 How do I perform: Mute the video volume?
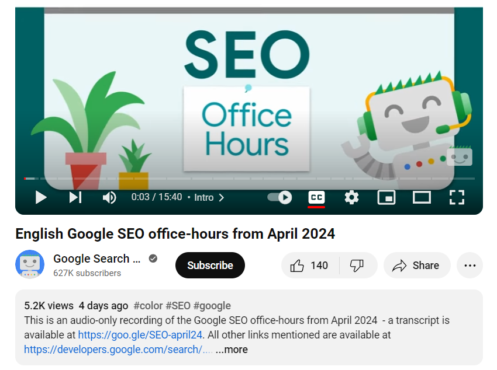coord(109,198)
